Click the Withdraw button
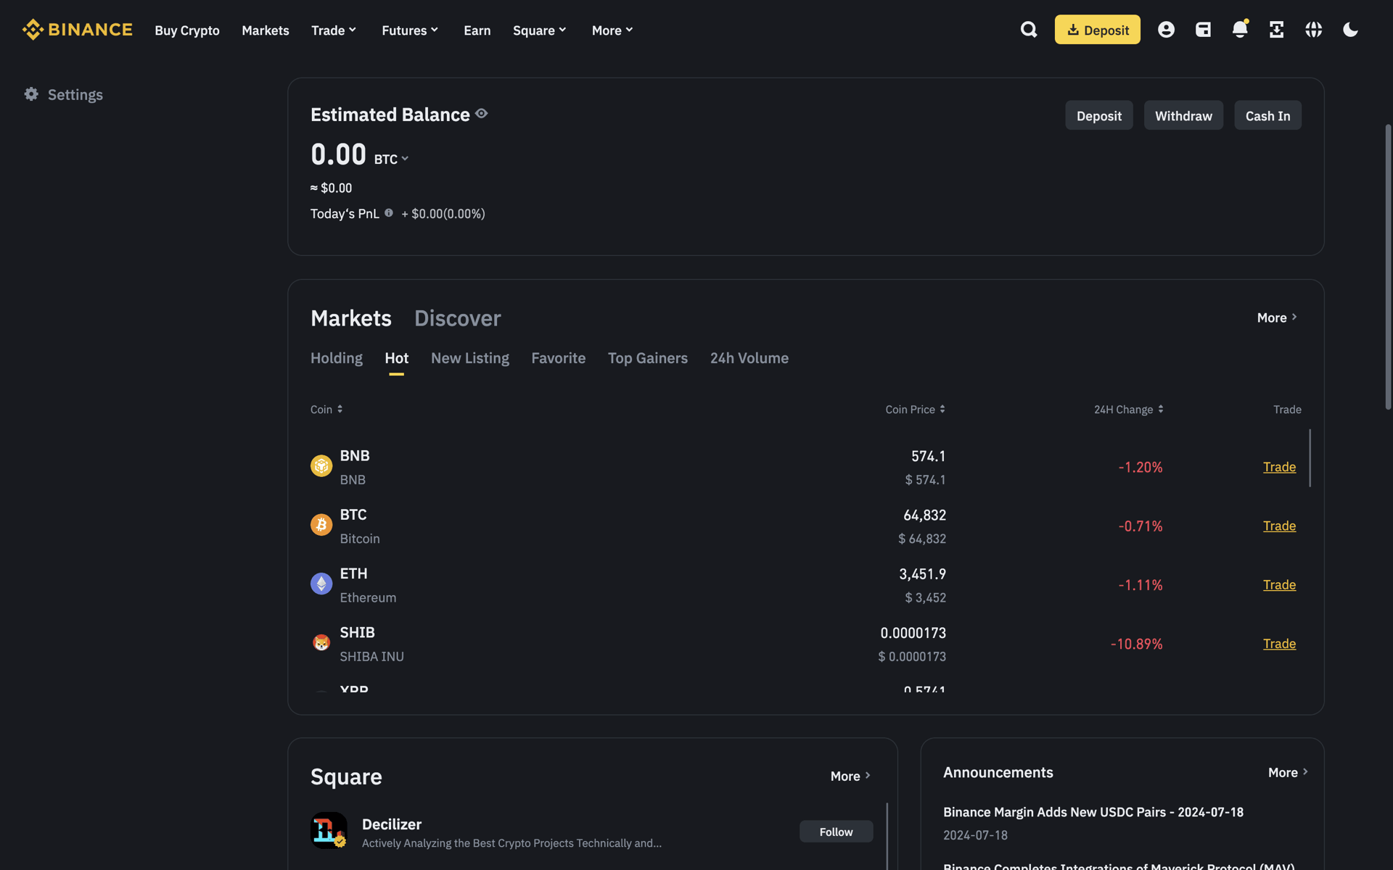 tap(1183, 115)
